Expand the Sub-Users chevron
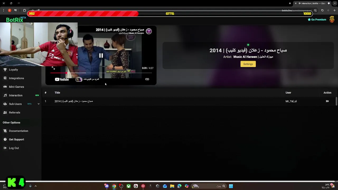This screenshot has height=190, width=338. 39,104
